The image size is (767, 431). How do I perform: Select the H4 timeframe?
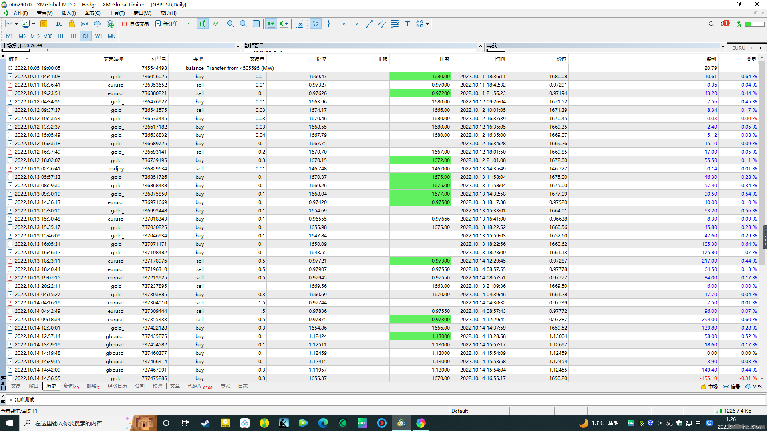point(73,36)
